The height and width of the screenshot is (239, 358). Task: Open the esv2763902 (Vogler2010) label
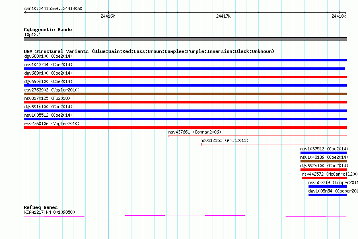pyautogui.click(x=52, y=90)
